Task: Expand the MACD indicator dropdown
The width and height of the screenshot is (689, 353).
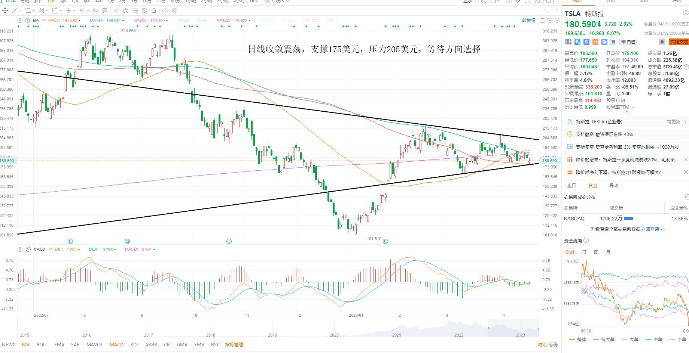Action: pyautogui.click(x=50, y=249)
